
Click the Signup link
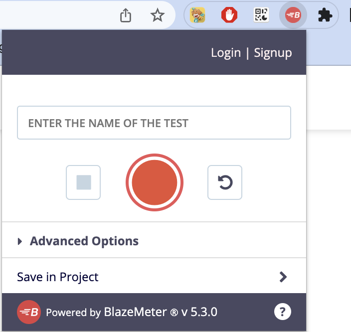click(x=273, y=53)
